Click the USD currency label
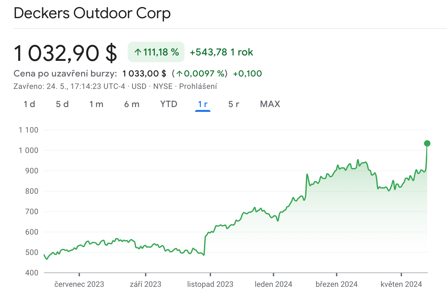This screenshot has width=447, height=297. (x=139, y=86)
